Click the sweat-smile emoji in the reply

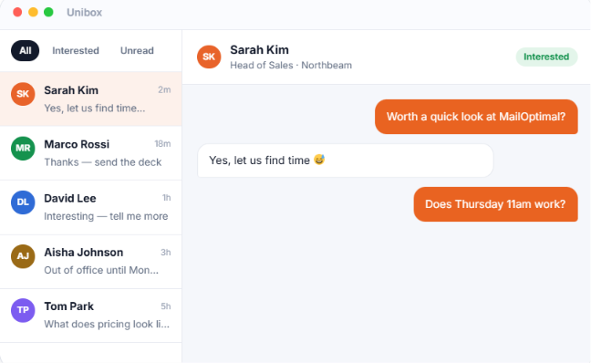point(319,160)
